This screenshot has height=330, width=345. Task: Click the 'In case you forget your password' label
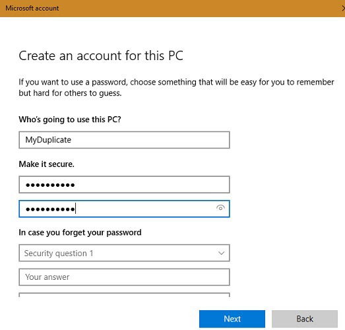click(x=80, y=232)
